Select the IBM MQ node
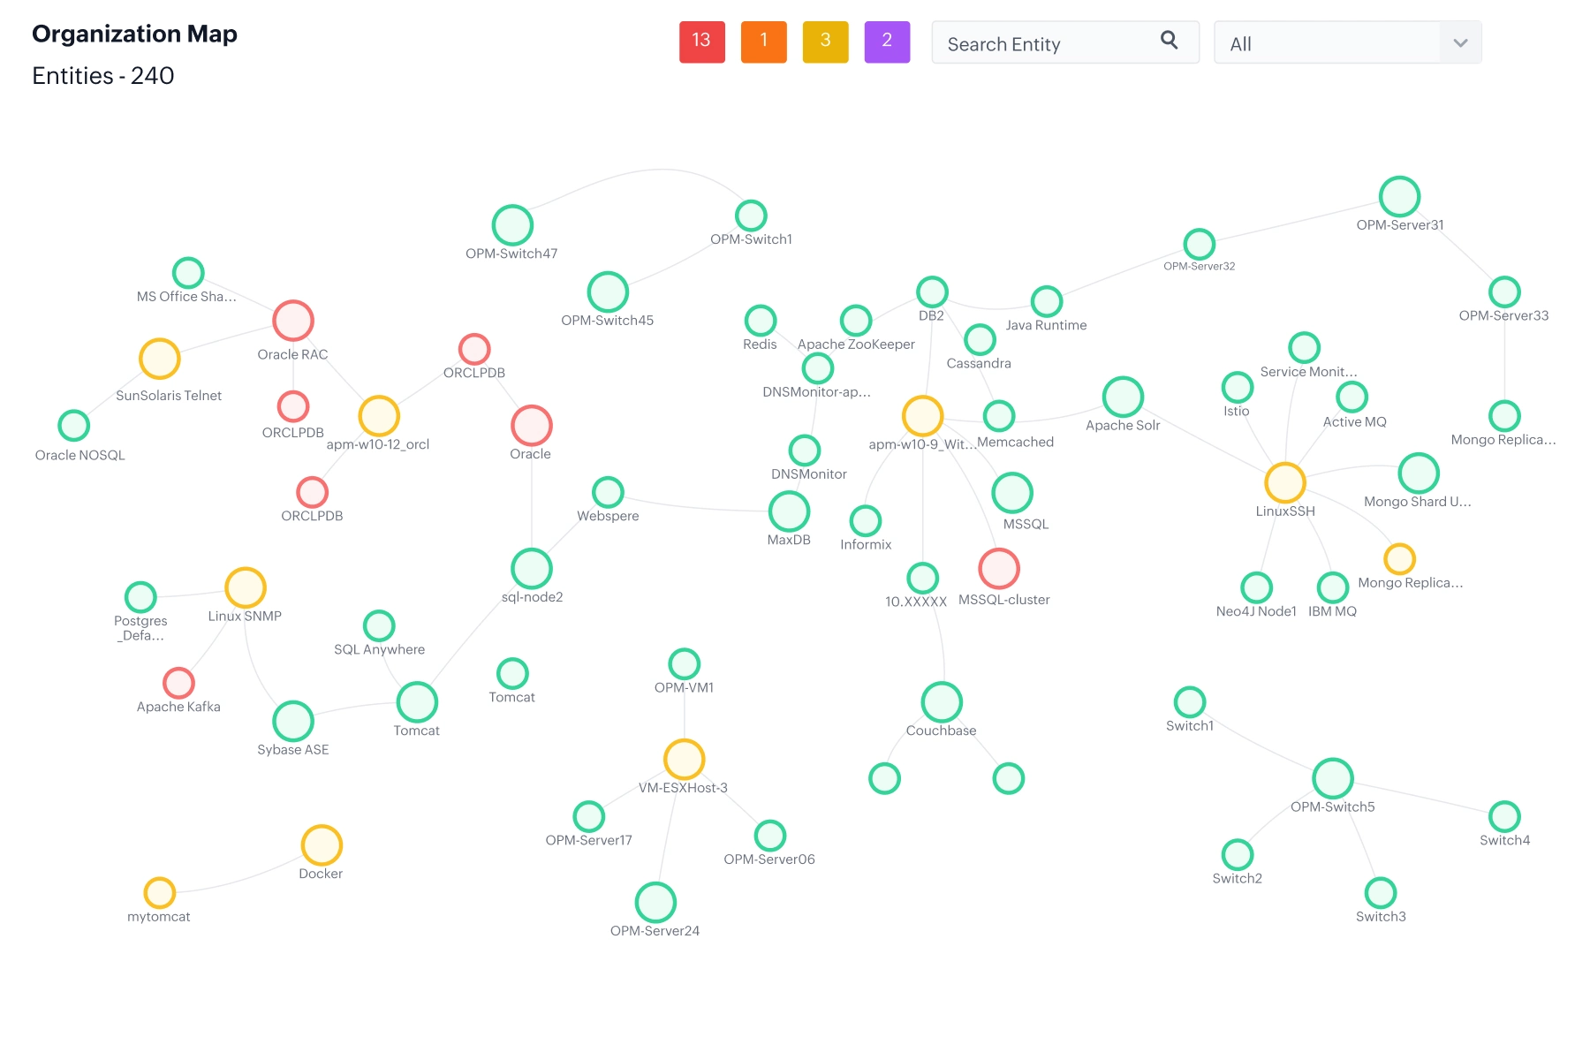The image size is (1590, 1060). pyautogui.click(x=1333, y=587)
